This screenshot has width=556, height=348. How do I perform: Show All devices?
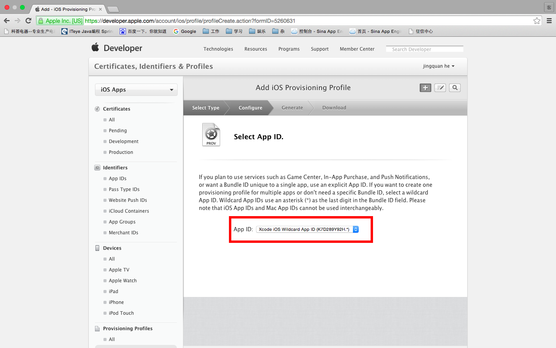coord(112,259)
